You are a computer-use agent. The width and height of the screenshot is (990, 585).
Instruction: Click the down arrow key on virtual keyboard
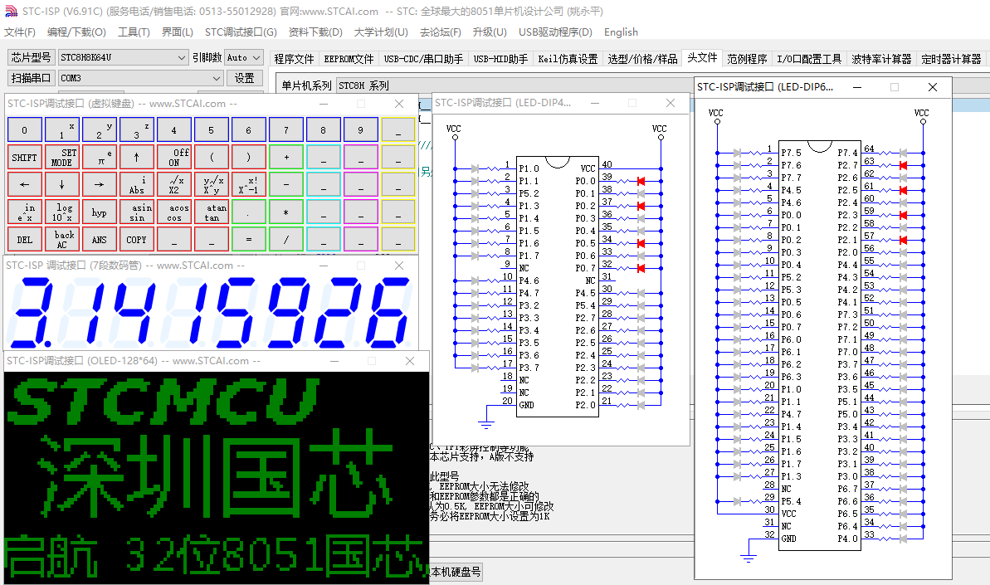pos(62,184)
